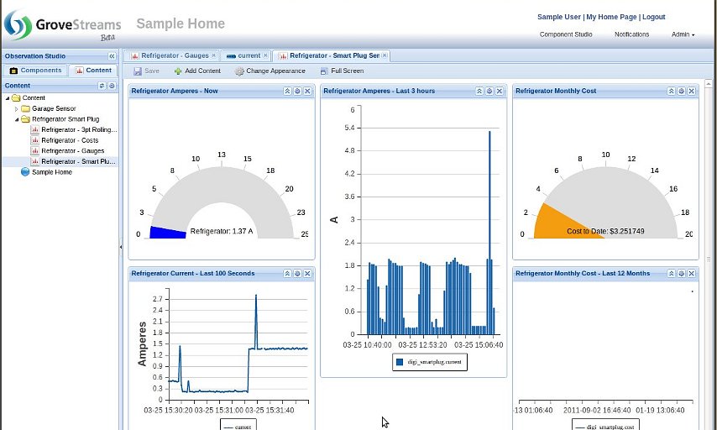Collapse the Refrigerator Smart Plug folder
This screenshot has width=717, height=430.
pyautogui.click(x=16, y=119)
